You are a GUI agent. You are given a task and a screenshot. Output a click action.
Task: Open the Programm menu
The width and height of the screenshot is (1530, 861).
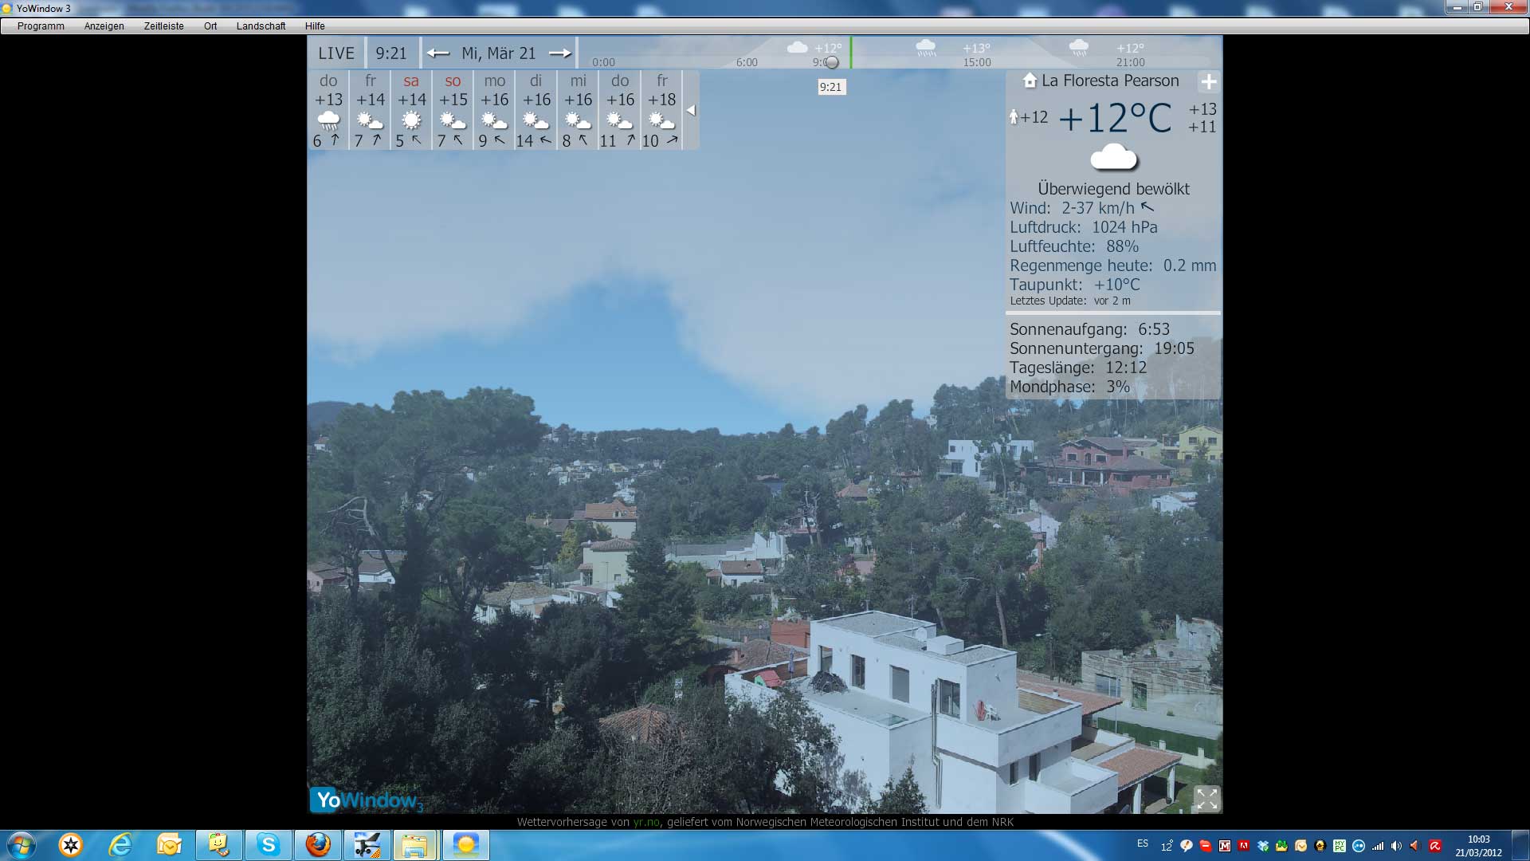tap(41, 26)
